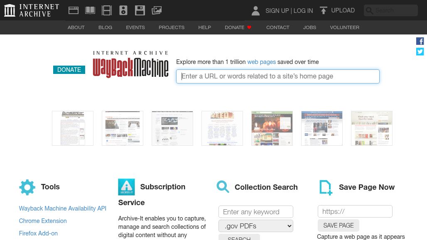
Task: Browse the Texts collection via book icon
Action: [90, 10]
